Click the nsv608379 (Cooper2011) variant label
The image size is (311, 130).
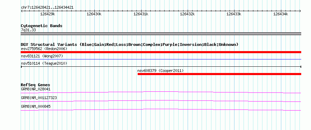160,71
